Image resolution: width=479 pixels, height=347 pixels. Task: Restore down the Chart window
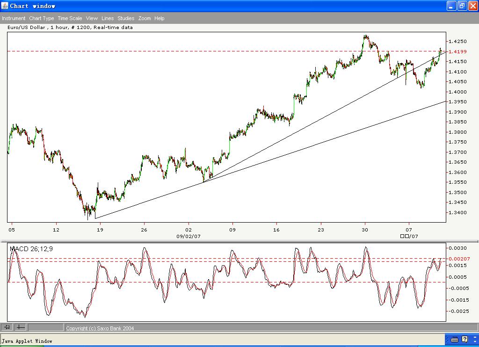pos(462,6)
